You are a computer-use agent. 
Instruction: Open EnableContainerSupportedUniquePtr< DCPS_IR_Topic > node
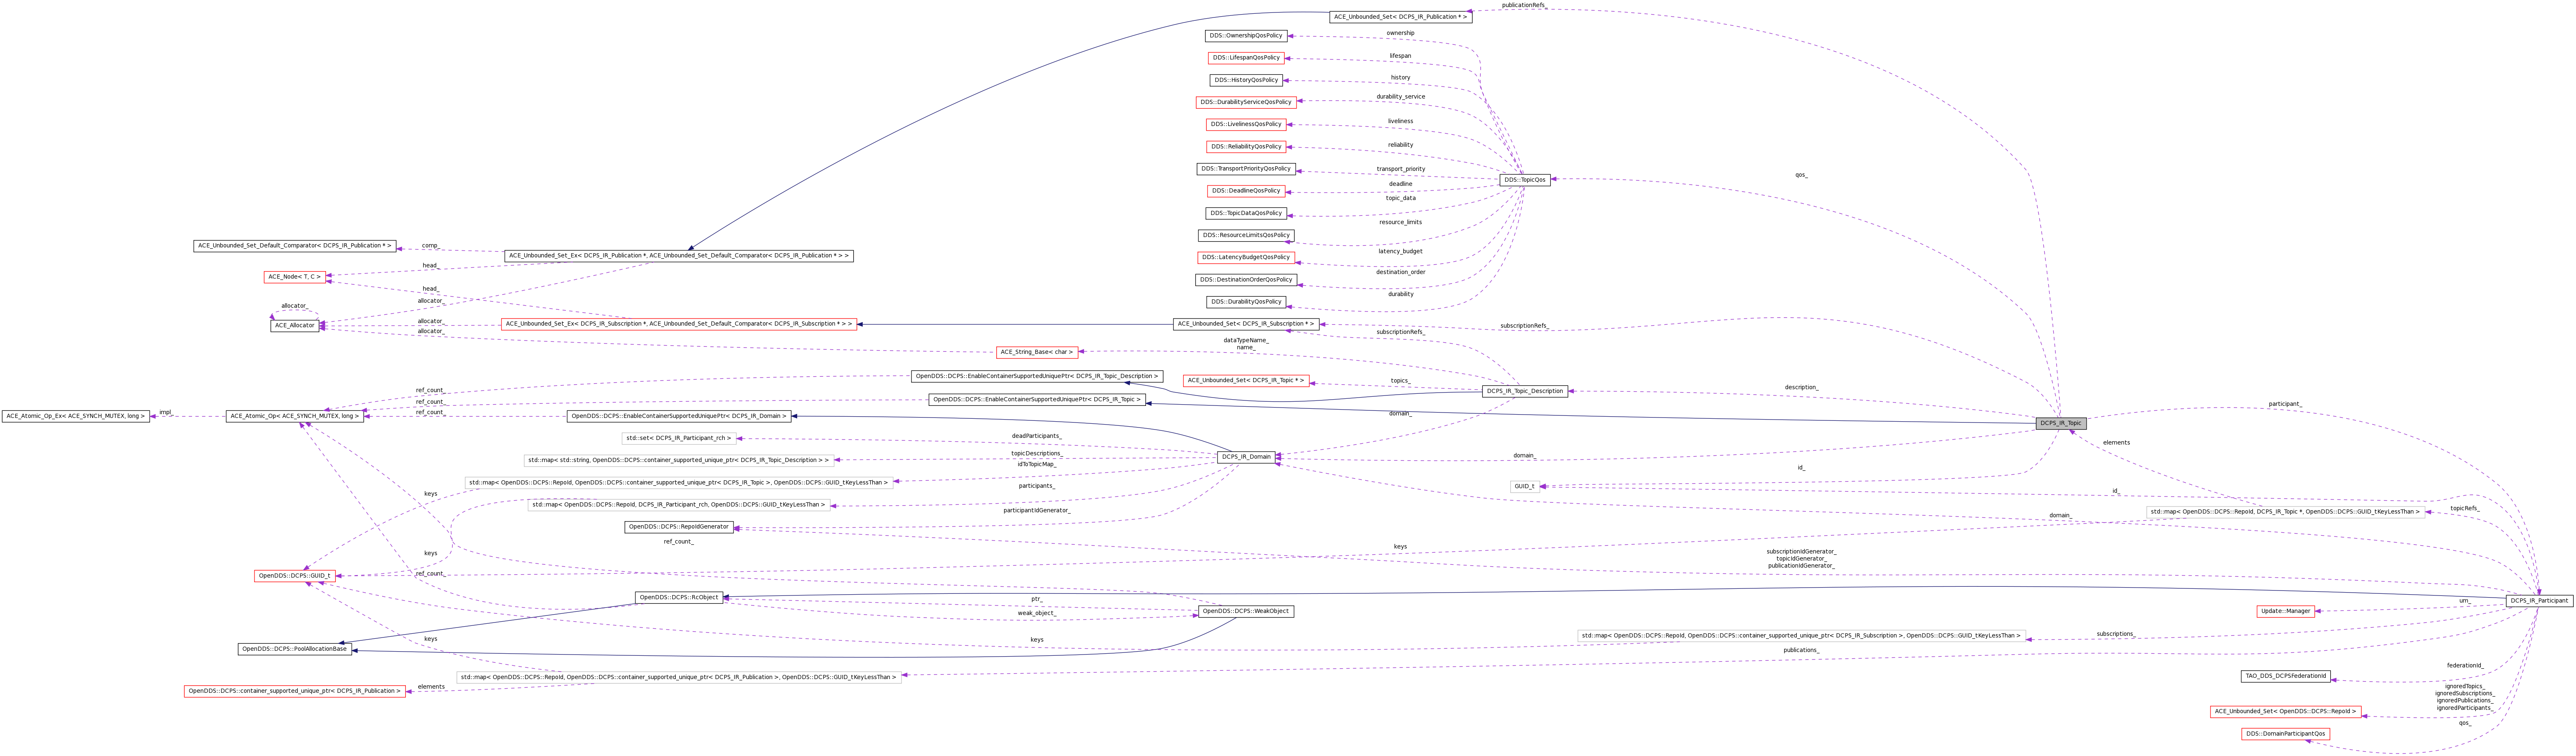tap(1037, 399)
